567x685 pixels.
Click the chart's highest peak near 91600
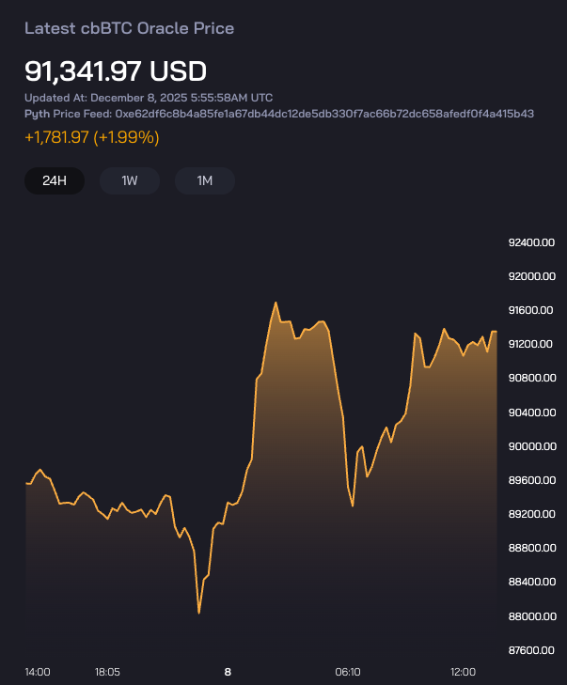pyautogui.click(x=276, y=303)
